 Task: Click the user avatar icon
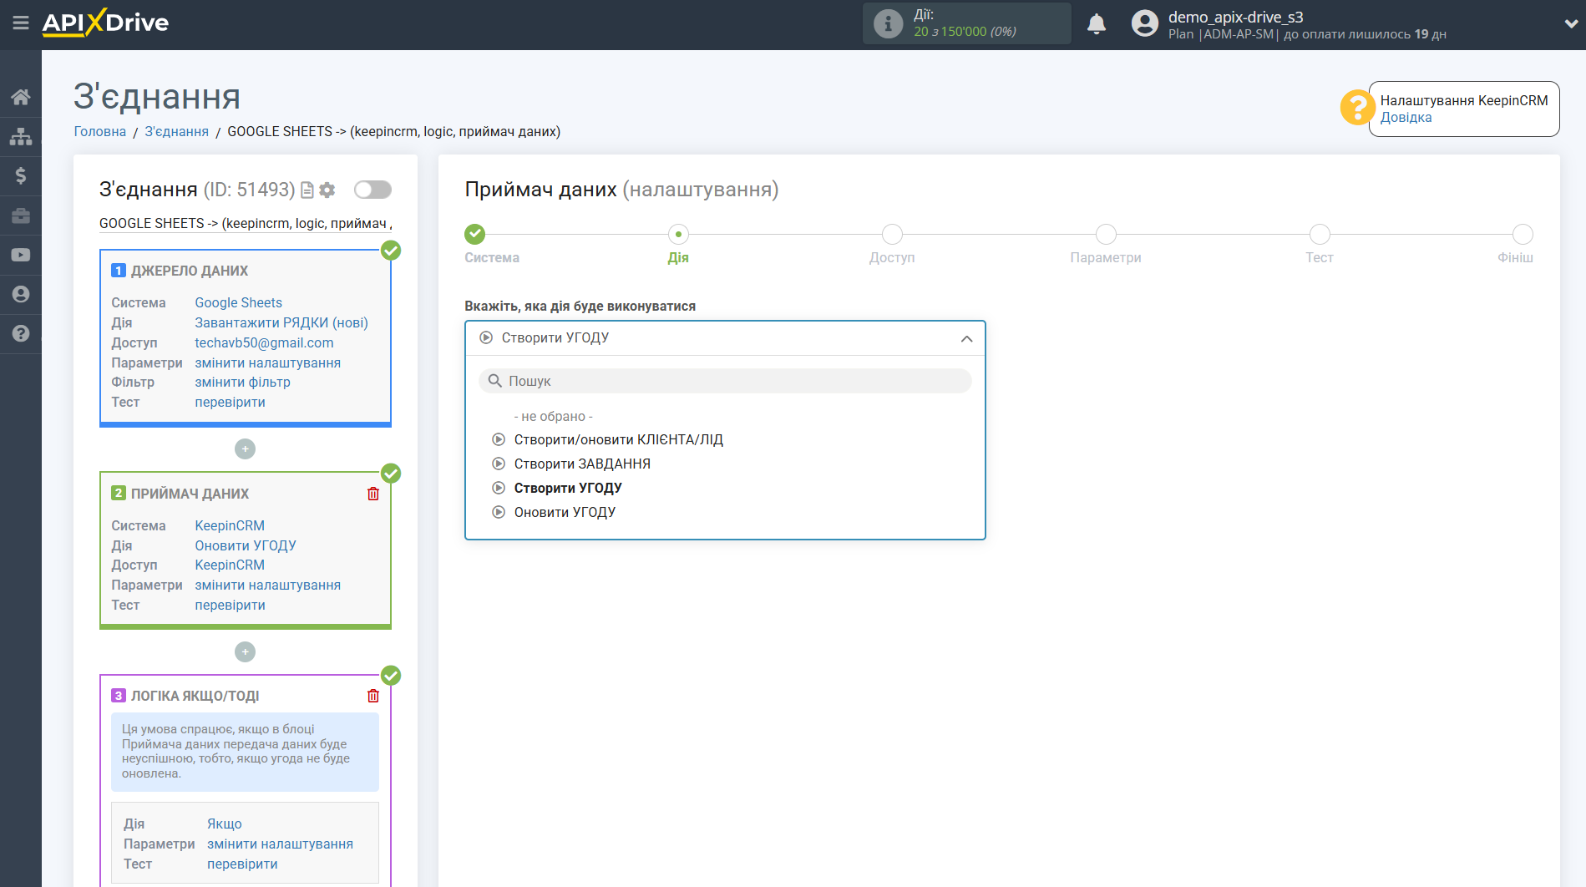pyautogui.click(x=1144, y=23)
